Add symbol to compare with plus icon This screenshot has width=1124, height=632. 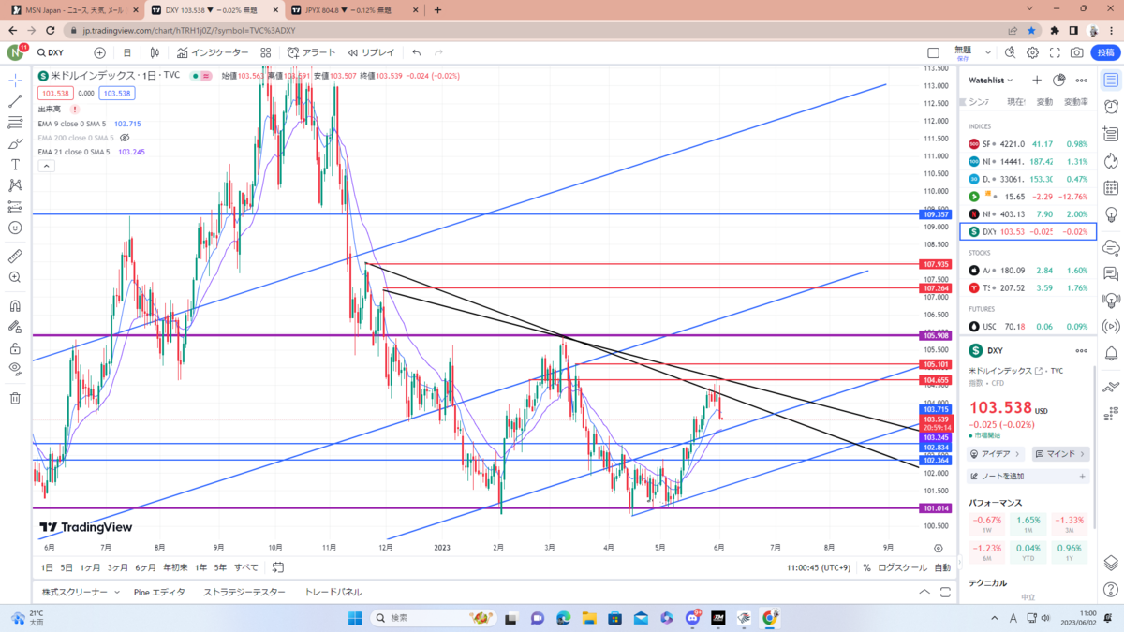99,53
